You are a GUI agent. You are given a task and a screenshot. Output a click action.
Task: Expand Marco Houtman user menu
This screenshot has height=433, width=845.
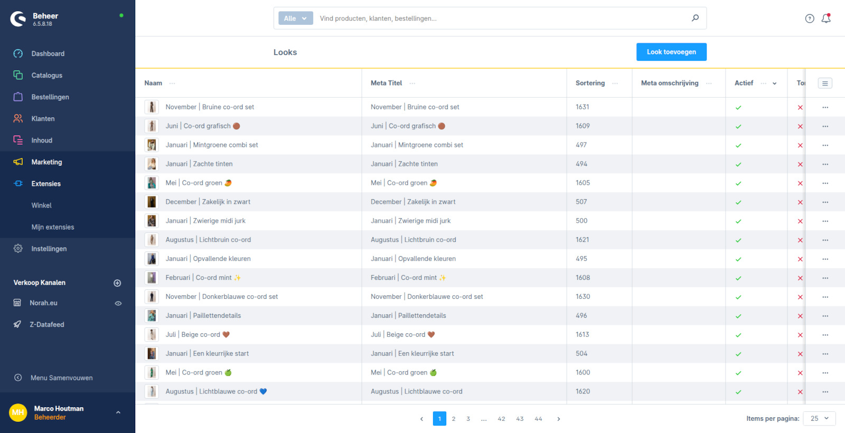click(x=118, y=412)
